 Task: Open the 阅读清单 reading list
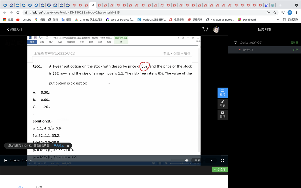(291, 20)
